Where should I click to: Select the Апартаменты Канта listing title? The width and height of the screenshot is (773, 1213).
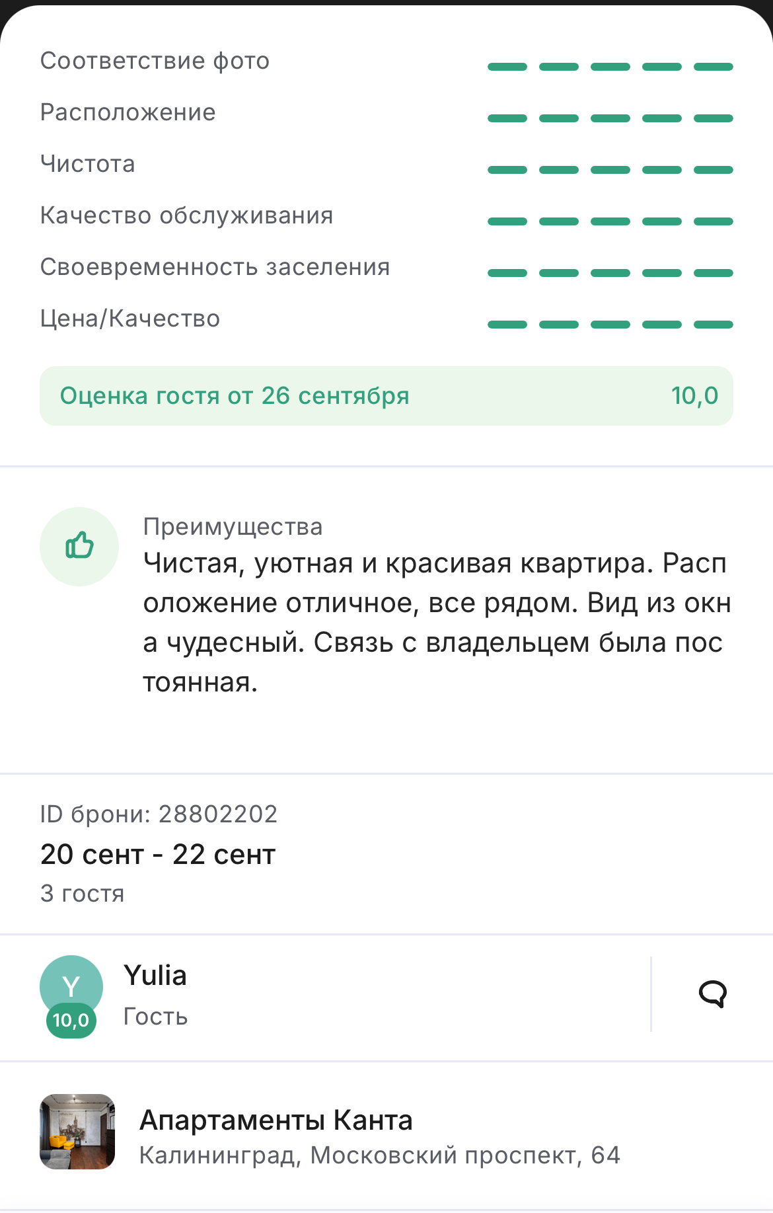(276, 1120)
